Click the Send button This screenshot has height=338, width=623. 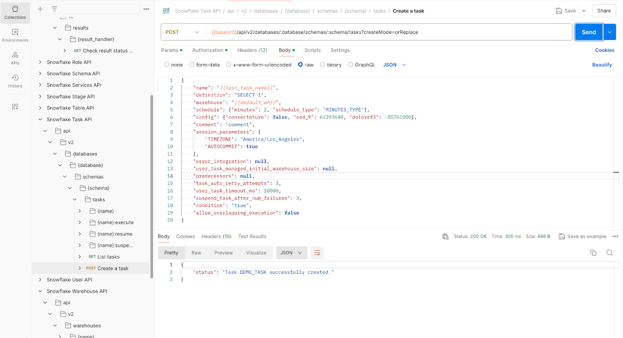[x=588, y=32]
